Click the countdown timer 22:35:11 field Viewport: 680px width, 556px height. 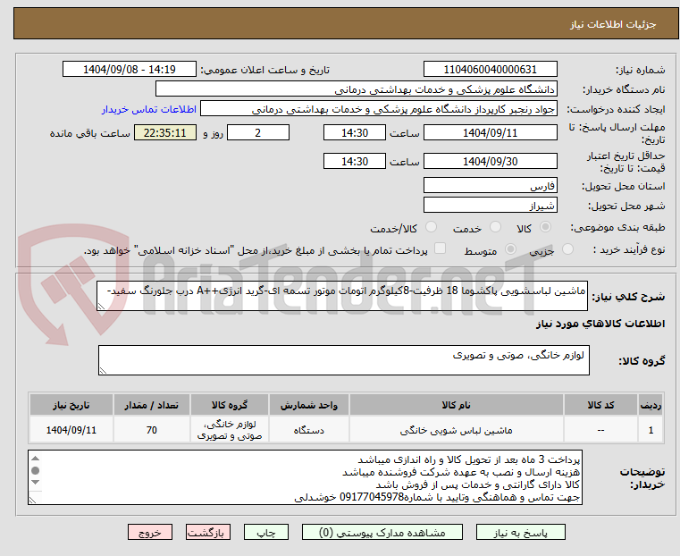164,132
